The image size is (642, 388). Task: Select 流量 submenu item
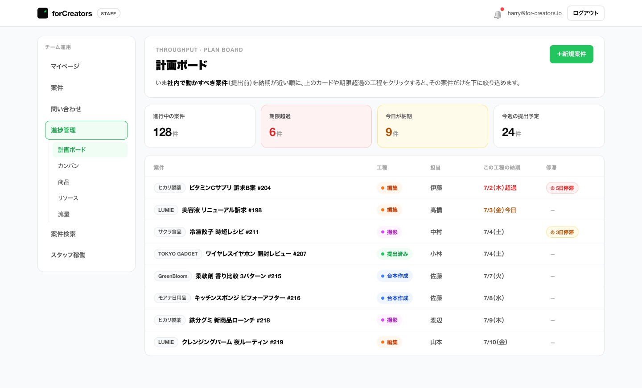[x=90, y=214]
